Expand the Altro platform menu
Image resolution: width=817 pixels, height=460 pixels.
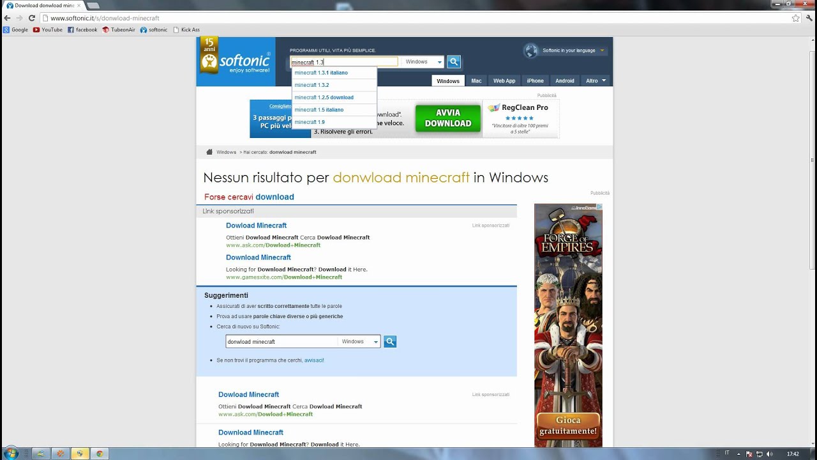596,80
